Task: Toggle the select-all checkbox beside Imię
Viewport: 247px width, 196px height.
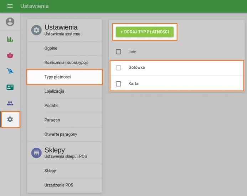Action: click(x=119, y=52)
